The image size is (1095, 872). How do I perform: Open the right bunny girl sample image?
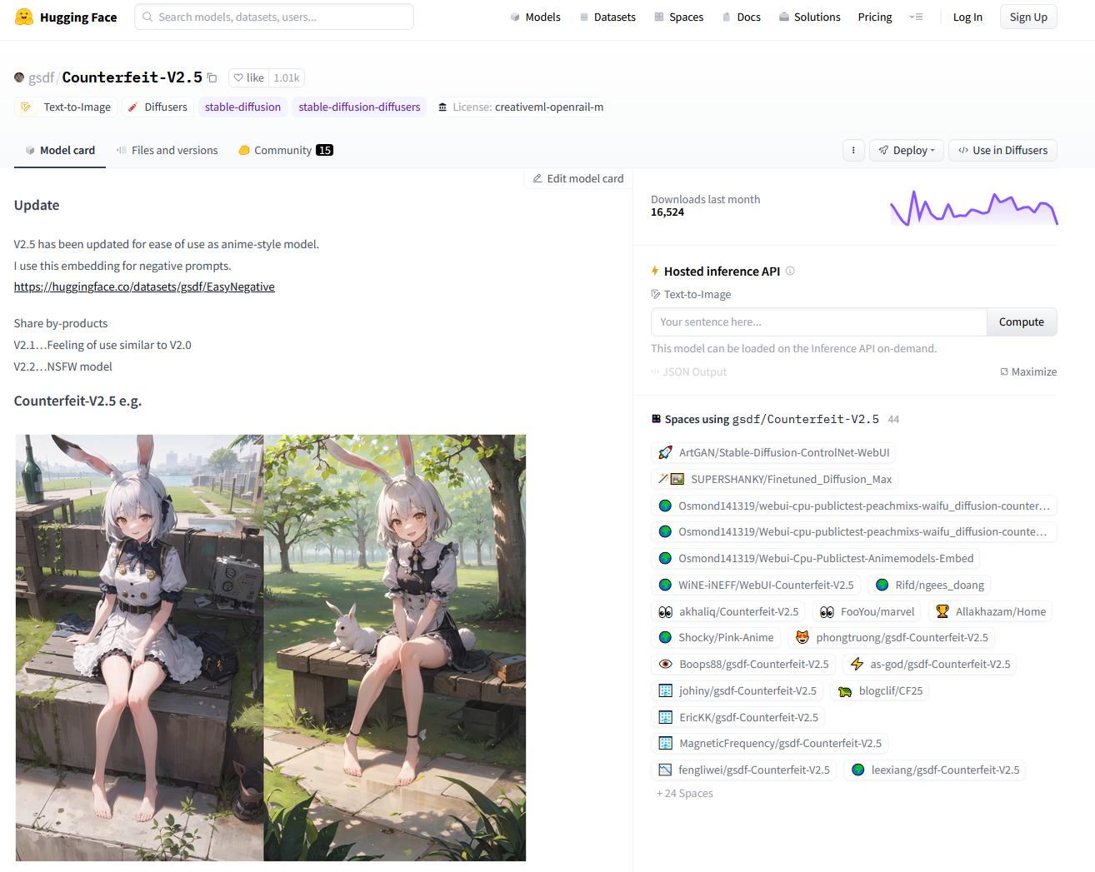[x=394, y=647]
